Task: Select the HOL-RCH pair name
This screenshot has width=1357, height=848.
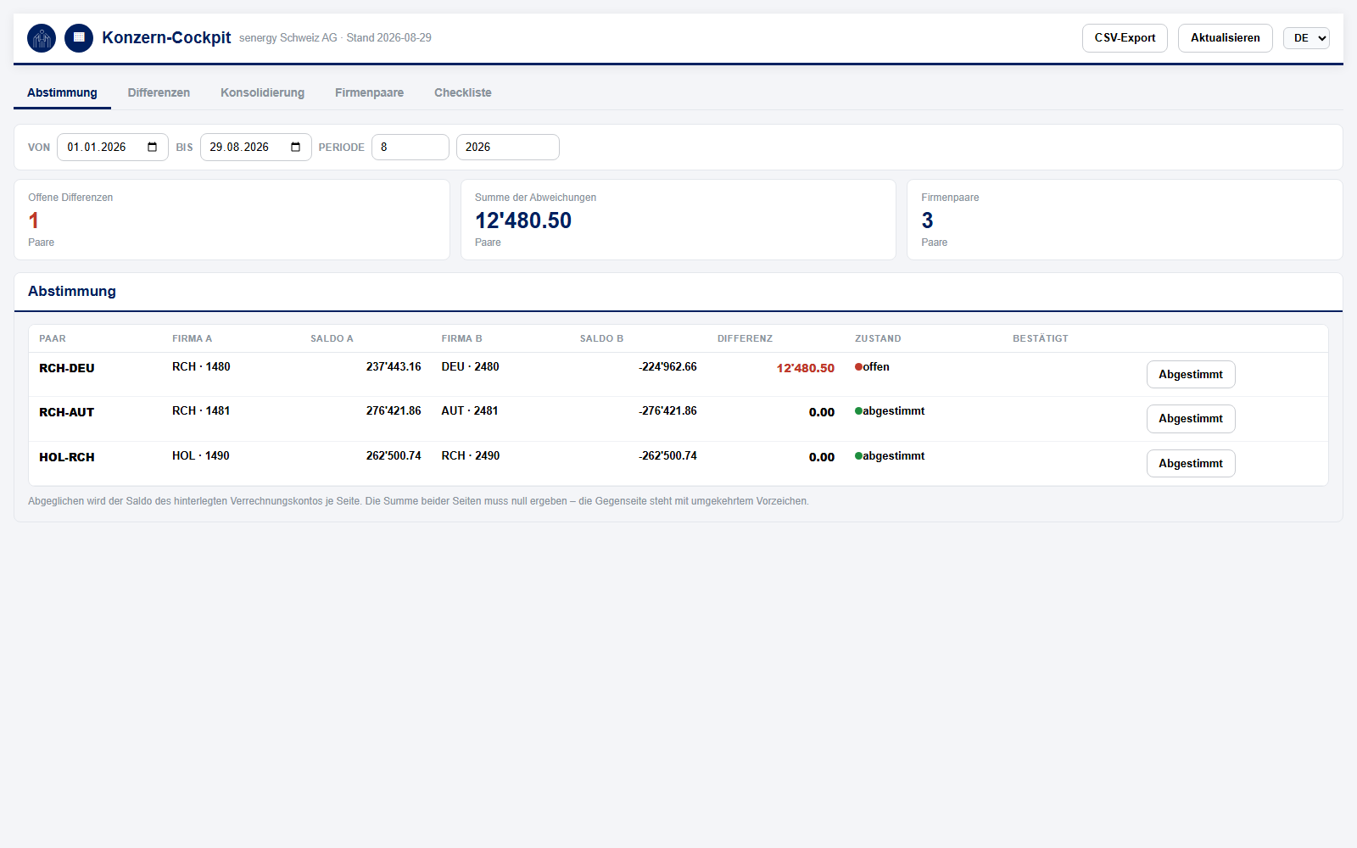Action: (x=67, y=458)
